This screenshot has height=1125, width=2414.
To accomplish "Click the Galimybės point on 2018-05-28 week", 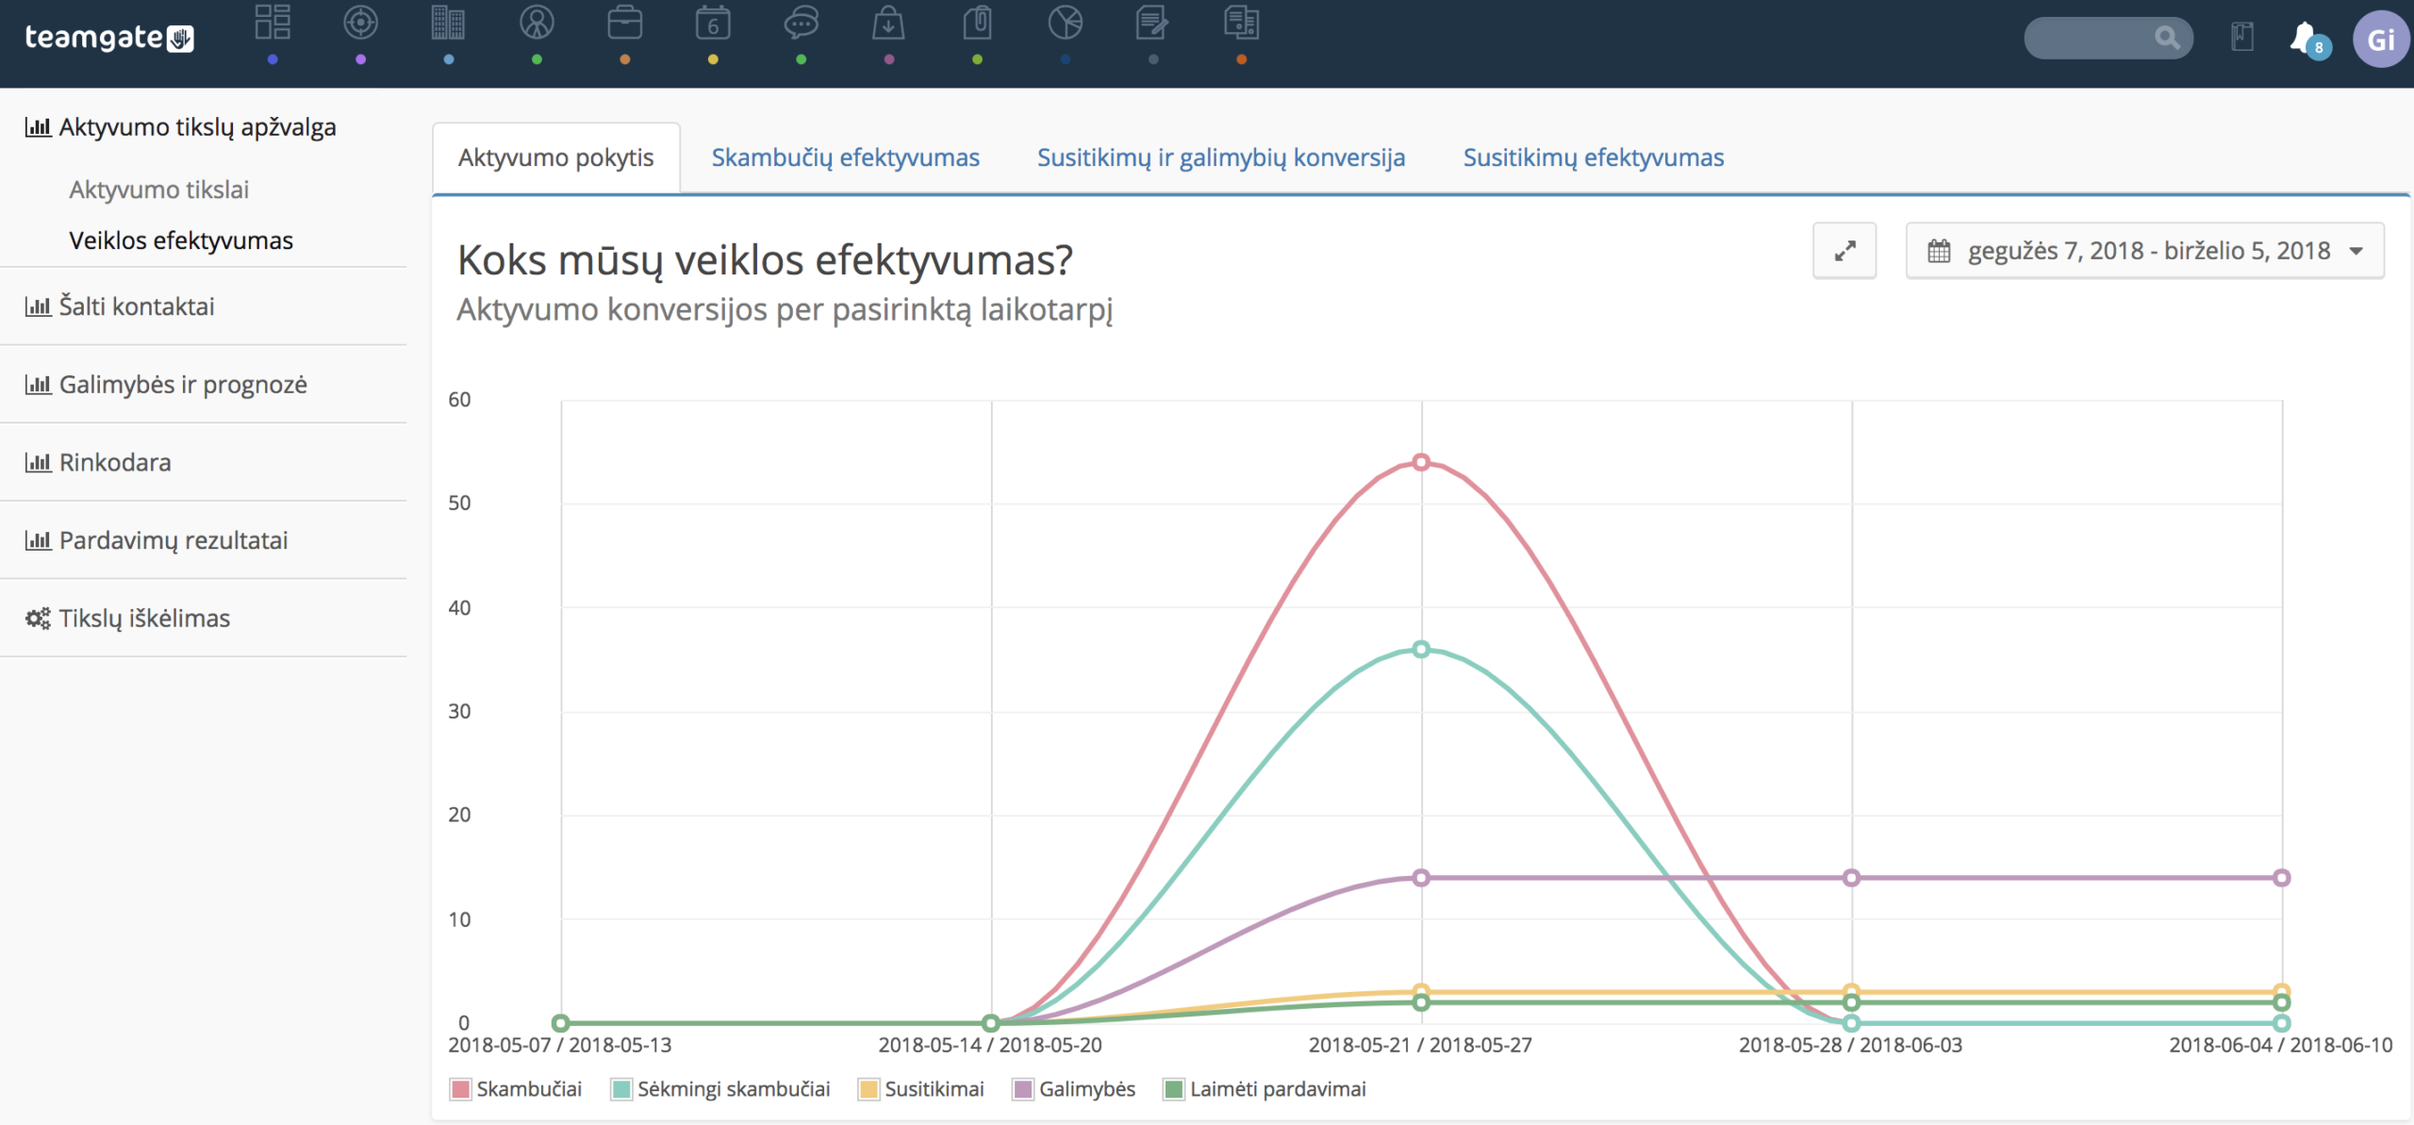I will coord(1851,878).
